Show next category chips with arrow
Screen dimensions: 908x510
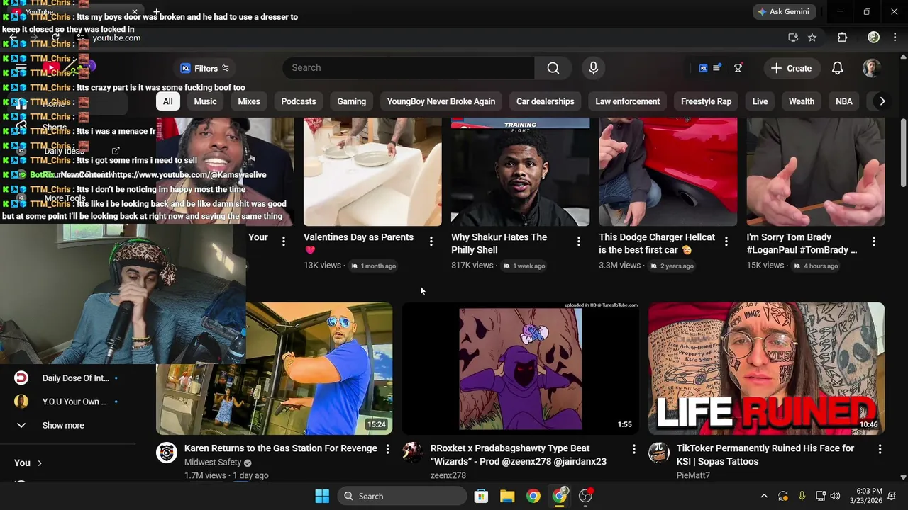(882, 101)
